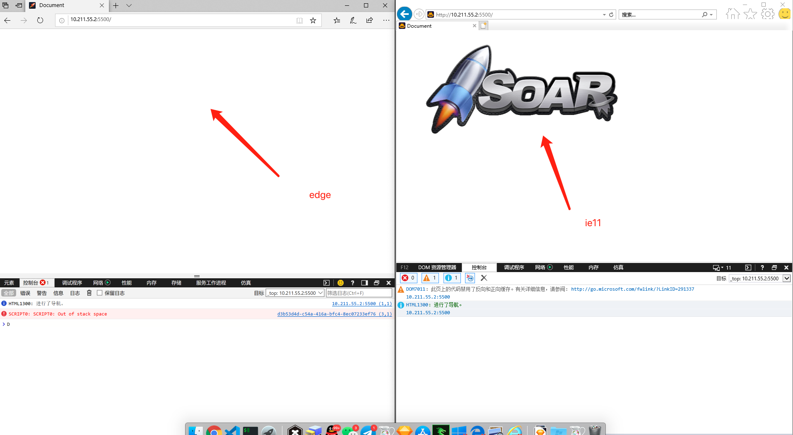This screenshot has height=435, width=793.
Task: Click the share icon in Edge toolbar
Action: [x=369, y=20]
